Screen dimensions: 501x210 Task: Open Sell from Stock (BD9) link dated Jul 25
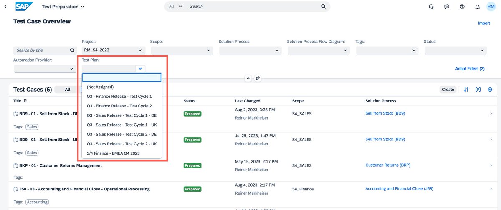coord(385,139)
